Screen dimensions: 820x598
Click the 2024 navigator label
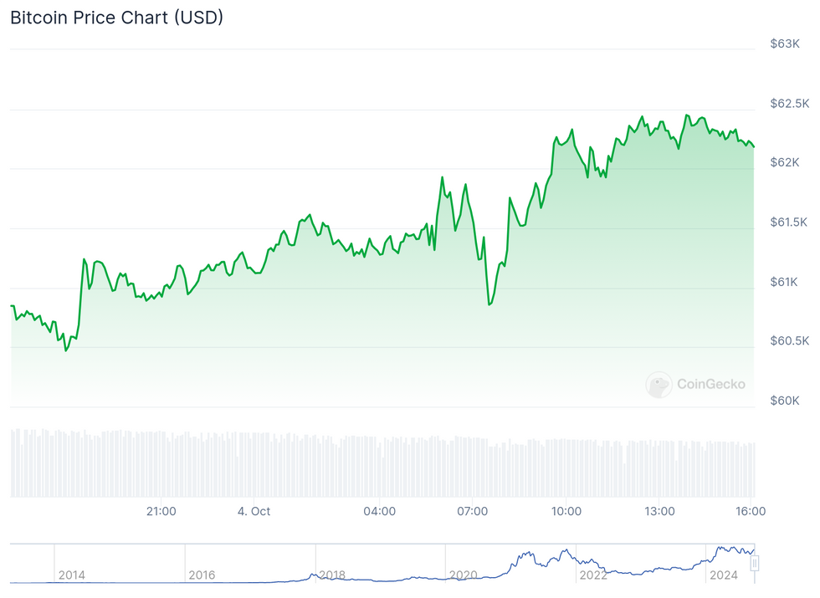724,575
